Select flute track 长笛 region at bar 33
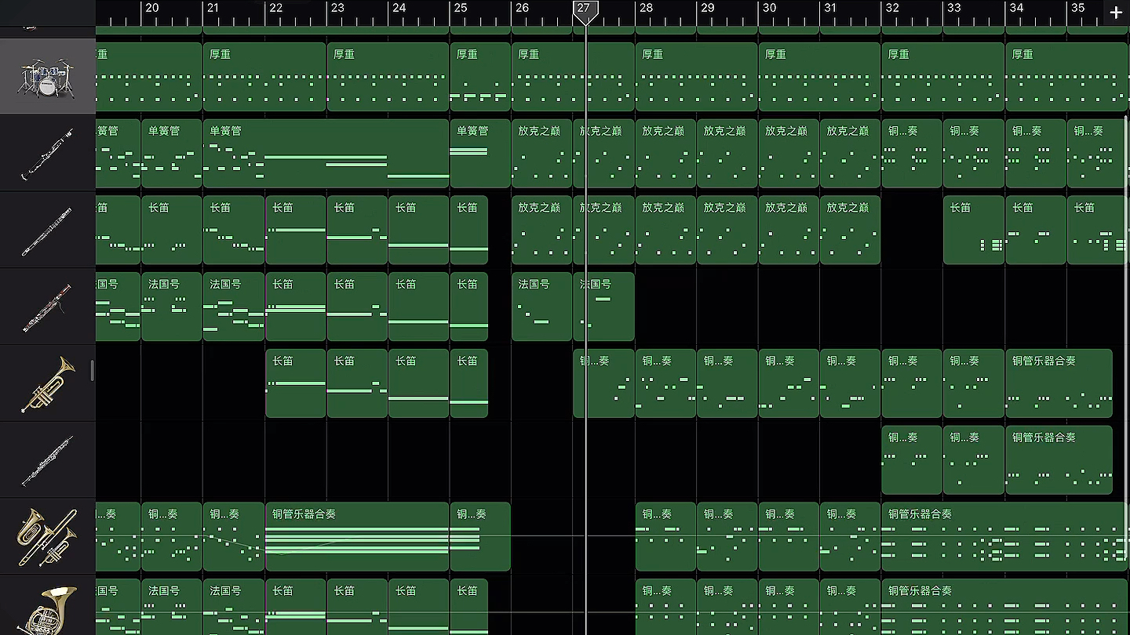The height and width of the screenshot is (635, 1130). tap(973, 230)
